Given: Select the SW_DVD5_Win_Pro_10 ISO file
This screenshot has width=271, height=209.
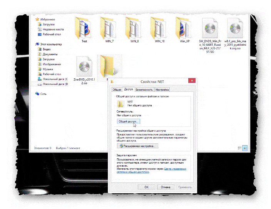Looking at the screenshot, I should [x=210, y=35].
